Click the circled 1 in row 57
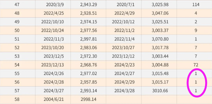212x104 pixels. point(196,91)
